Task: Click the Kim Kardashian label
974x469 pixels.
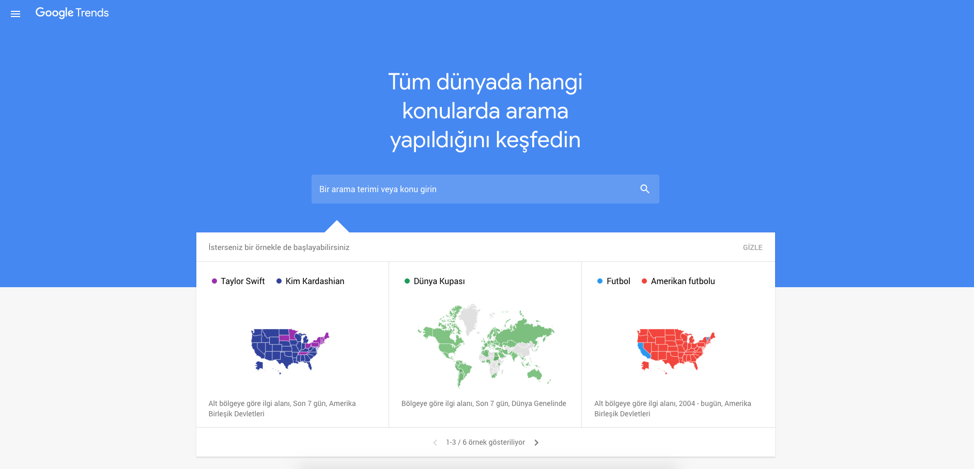Action: click(315, 281)
